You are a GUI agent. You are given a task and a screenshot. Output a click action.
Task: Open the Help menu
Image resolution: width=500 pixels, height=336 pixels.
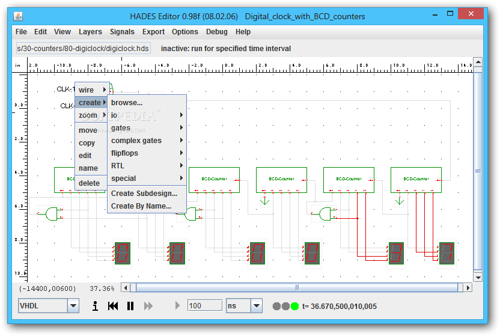(243, 32)
